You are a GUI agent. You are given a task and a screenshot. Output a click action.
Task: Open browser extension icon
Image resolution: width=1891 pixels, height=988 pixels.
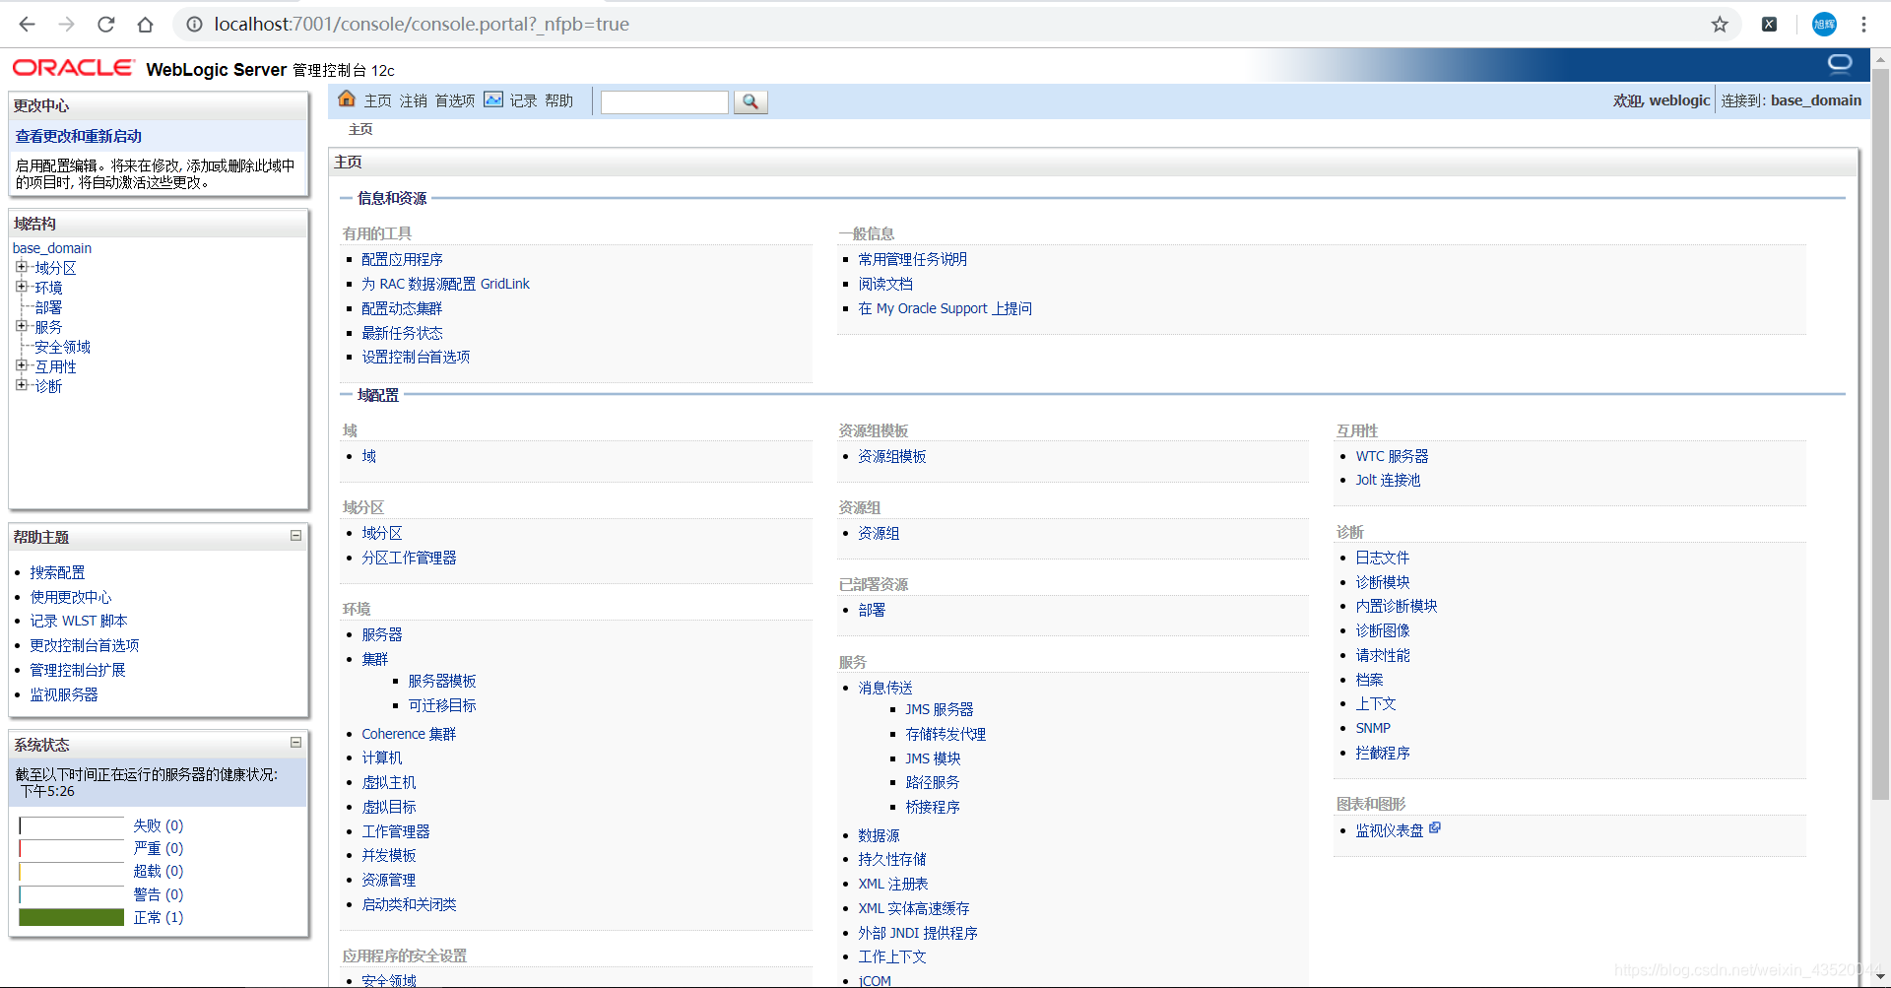click(x=1770, y=24)
